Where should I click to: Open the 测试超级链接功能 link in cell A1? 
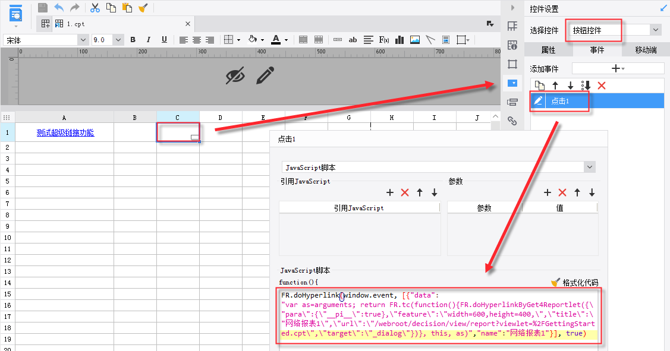[x=65, y=132]
